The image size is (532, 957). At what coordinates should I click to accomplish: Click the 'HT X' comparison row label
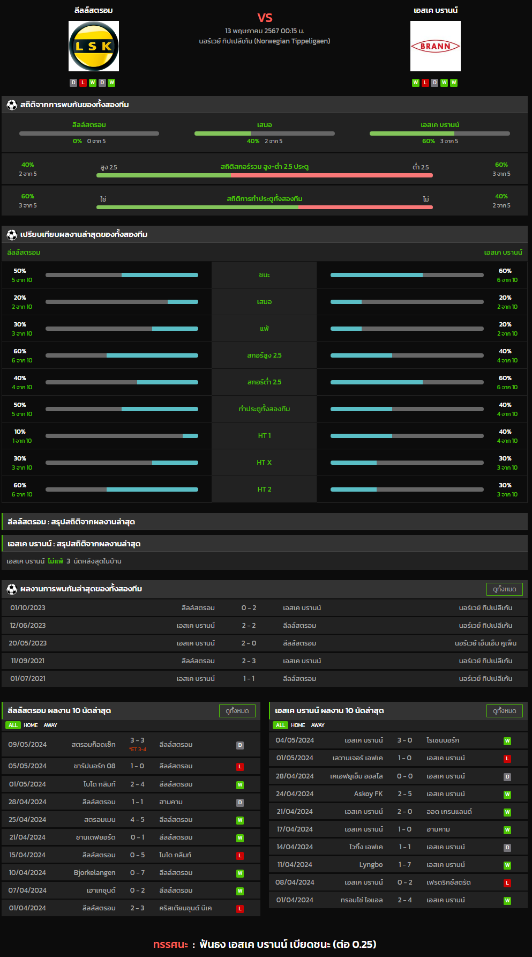pos(264,463)
